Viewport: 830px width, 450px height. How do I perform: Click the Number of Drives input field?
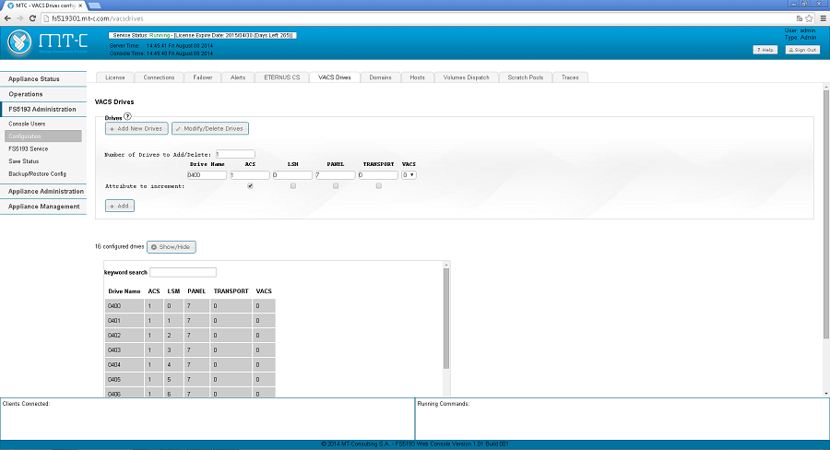[x=235, y=154]
